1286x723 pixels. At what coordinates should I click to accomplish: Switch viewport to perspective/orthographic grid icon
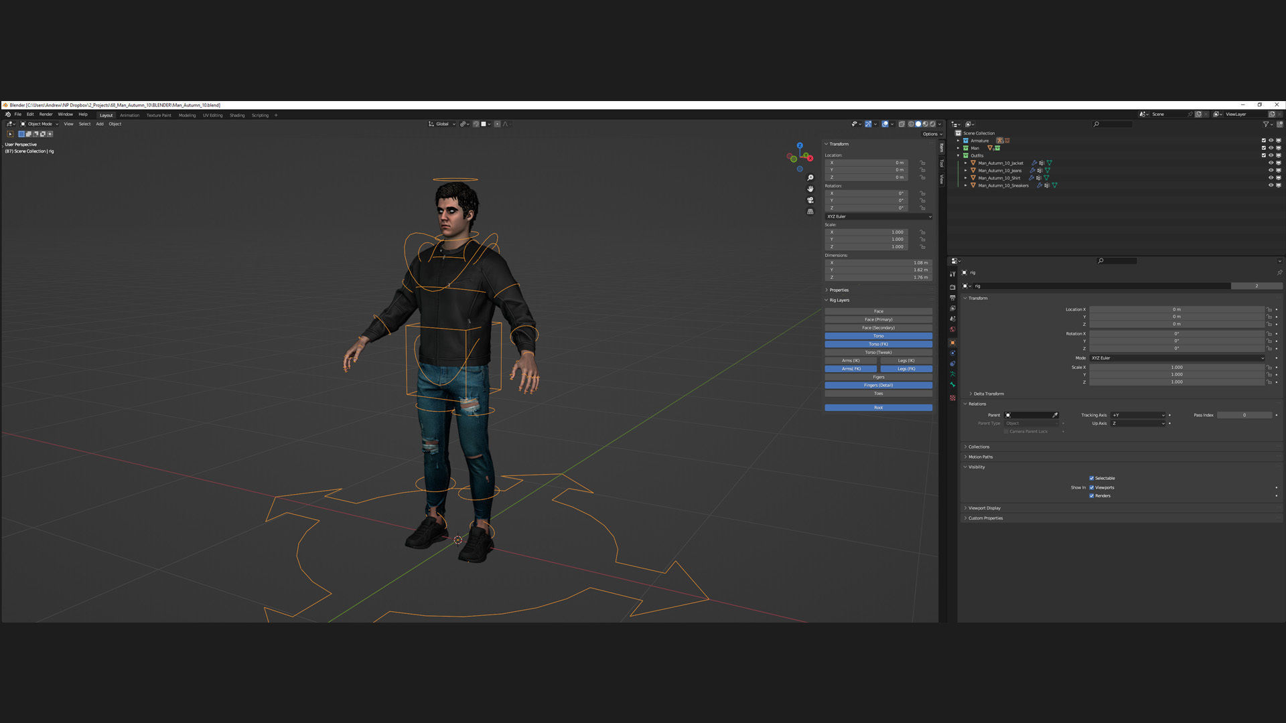810,212
